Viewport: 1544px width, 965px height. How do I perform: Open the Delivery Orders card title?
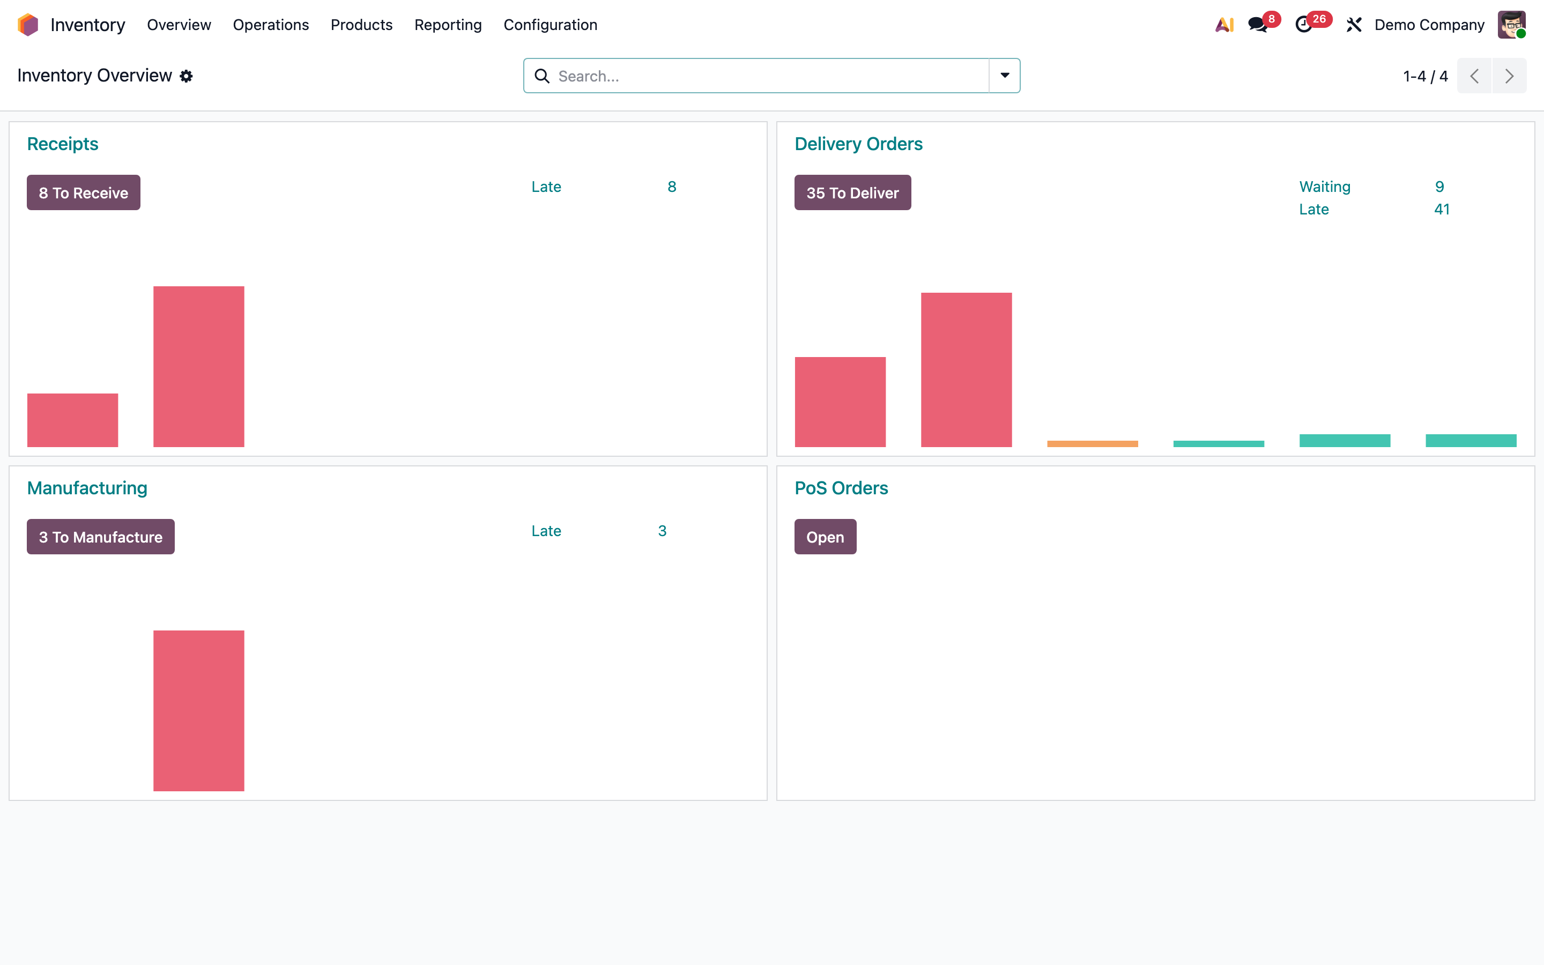point(858,144)
